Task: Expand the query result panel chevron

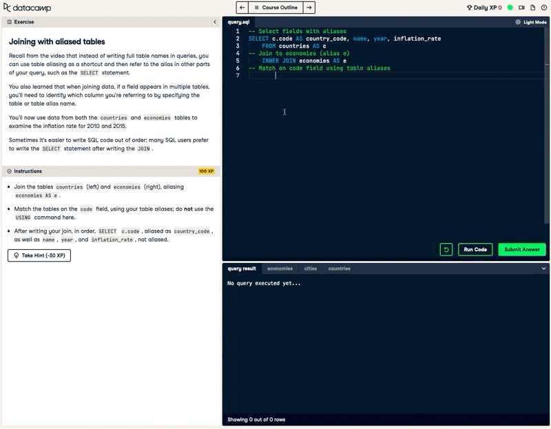Action: pos(542,269)
